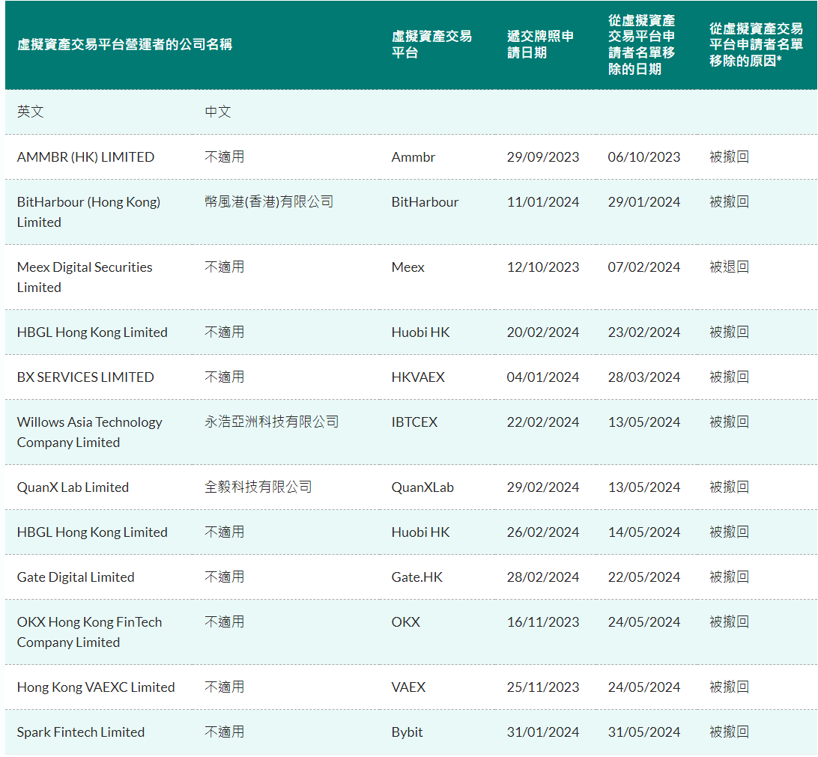Select the BX SERVICES LIMITED row name
The height and width of the screenshot is (757, 818).
(x=85, y=377)
